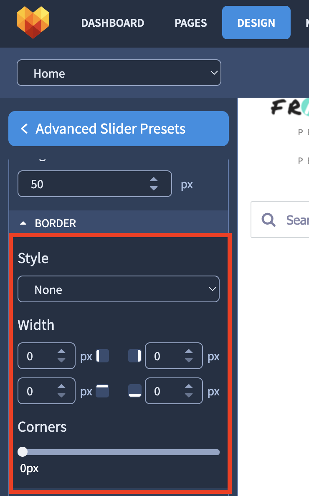
Task: Click the bottom border width icon
Action: point(135,391)
